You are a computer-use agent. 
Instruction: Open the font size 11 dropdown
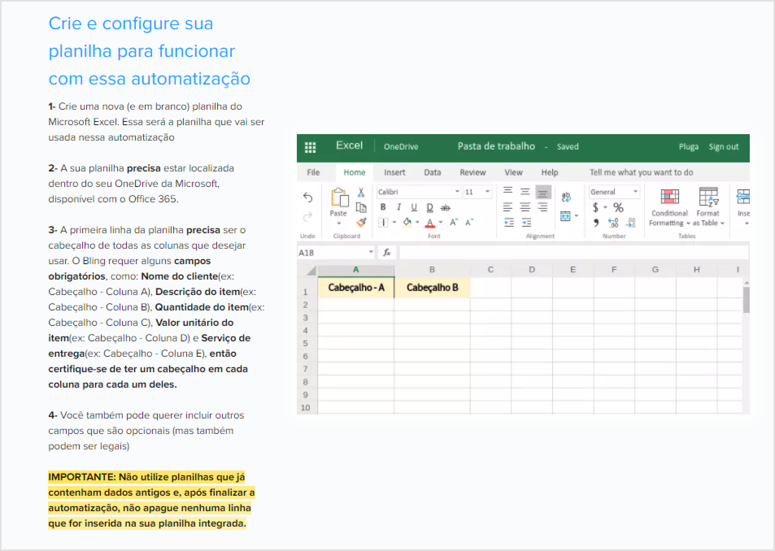pyautogui.click(x=487, y=191)
